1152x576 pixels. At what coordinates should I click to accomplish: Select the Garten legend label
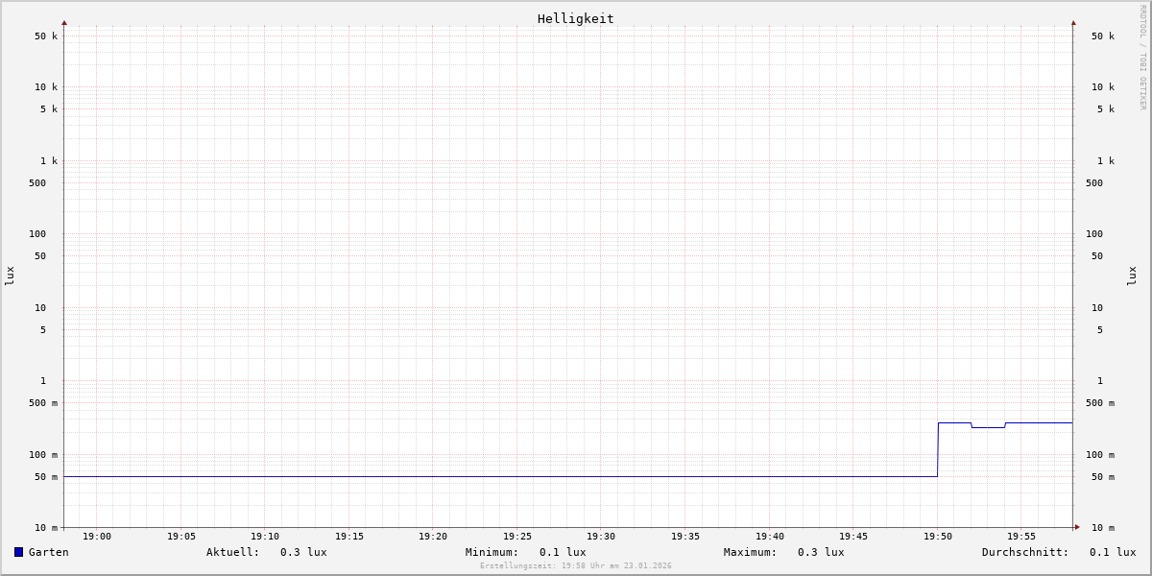pos(49,552)
